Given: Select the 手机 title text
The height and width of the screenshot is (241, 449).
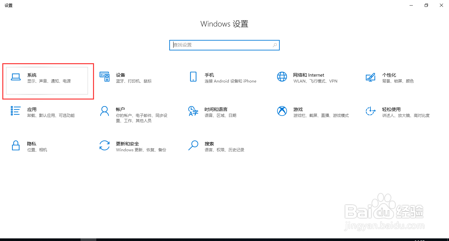Looking at the screenshot, I should coord(209,75).
